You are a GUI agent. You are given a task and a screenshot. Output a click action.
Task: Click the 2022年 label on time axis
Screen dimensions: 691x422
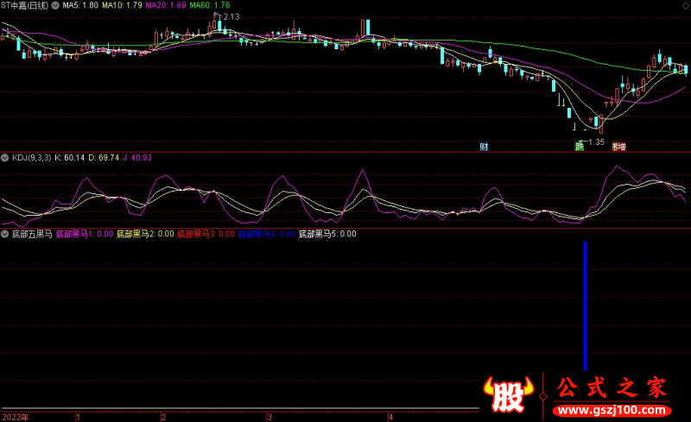(15, 416)
